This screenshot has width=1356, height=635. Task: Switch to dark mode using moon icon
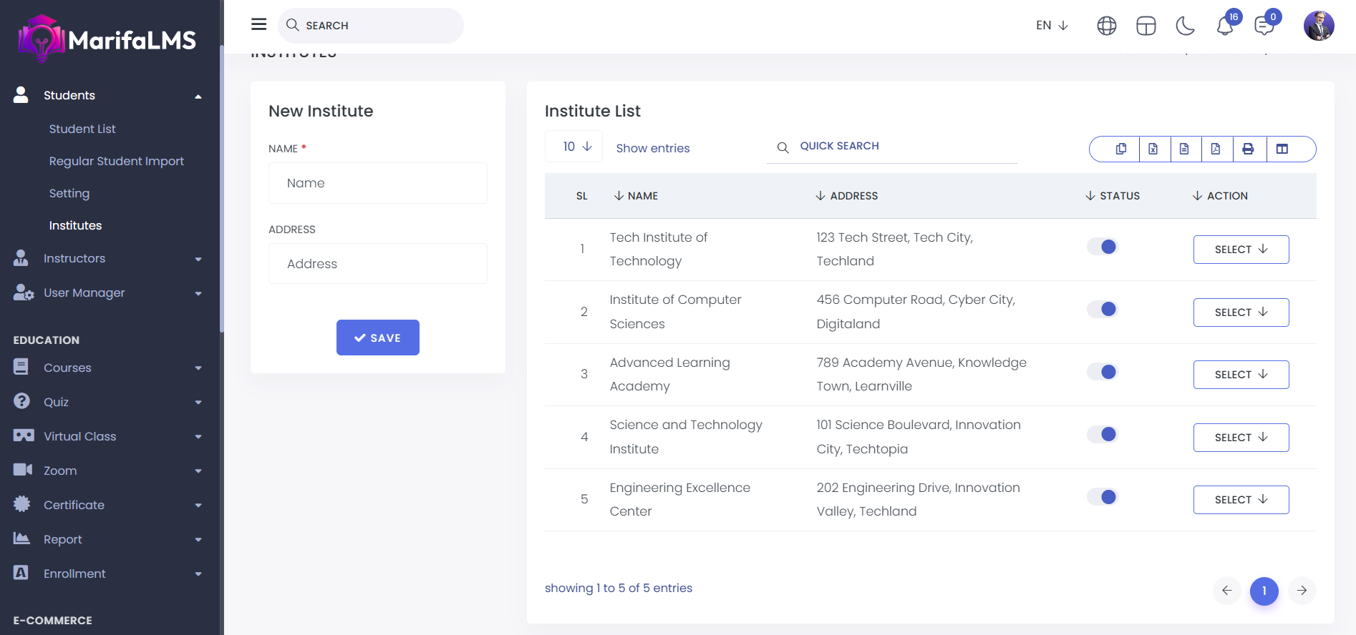1185,26
